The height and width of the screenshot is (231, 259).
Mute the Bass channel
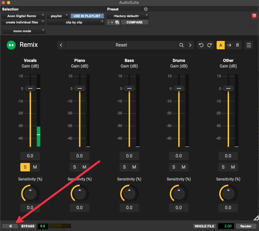(134, 167)
